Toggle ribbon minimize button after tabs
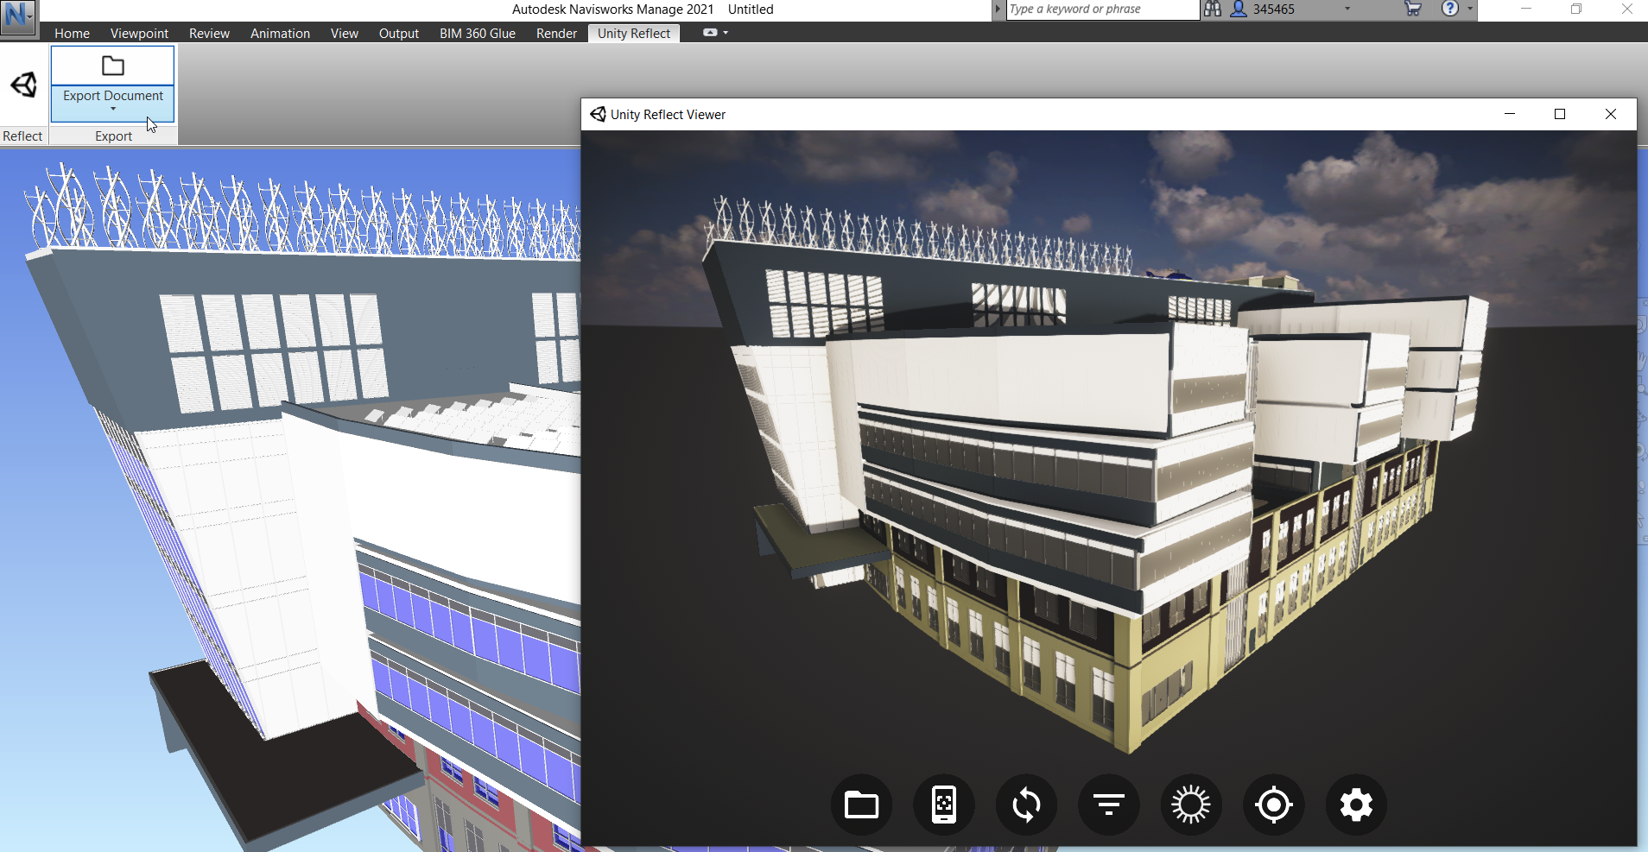The height and width of the screenshot is (852, 1648). (710, 33)
